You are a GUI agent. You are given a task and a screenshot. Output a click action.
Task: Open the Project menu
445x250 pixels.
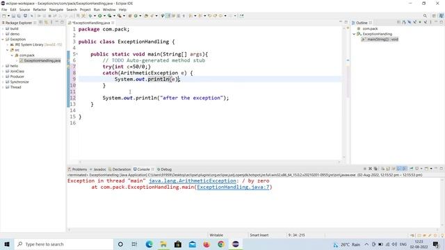85,10
